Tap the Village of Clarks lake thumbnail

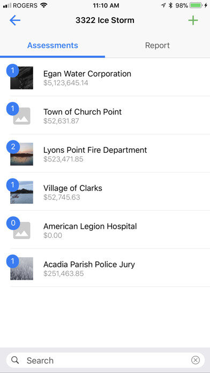[x=21, y=192]
